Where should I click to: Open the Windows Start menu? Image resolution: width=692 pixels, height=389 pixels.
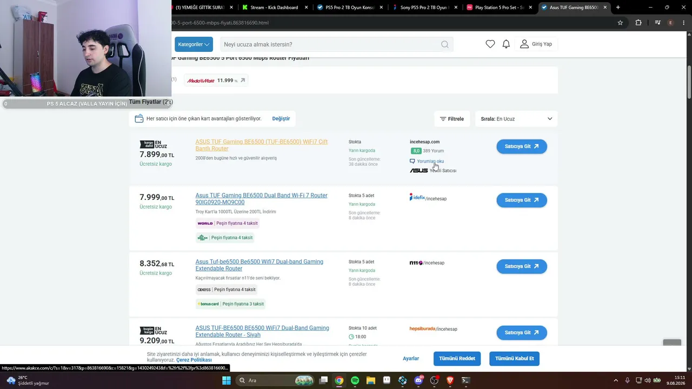coord(227,380)
